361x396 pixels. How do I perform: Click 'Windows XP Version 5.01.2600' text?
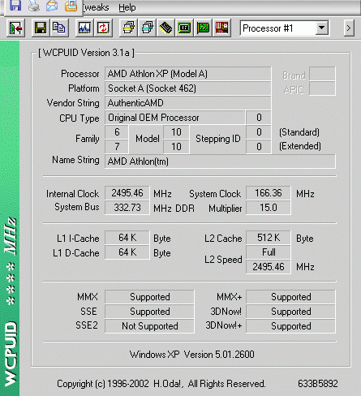click(x=192, y=355)
